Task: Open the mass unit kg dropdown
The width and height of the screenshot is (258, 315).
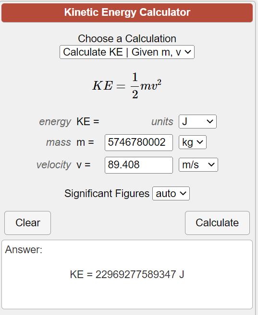Action: [193, 142]
